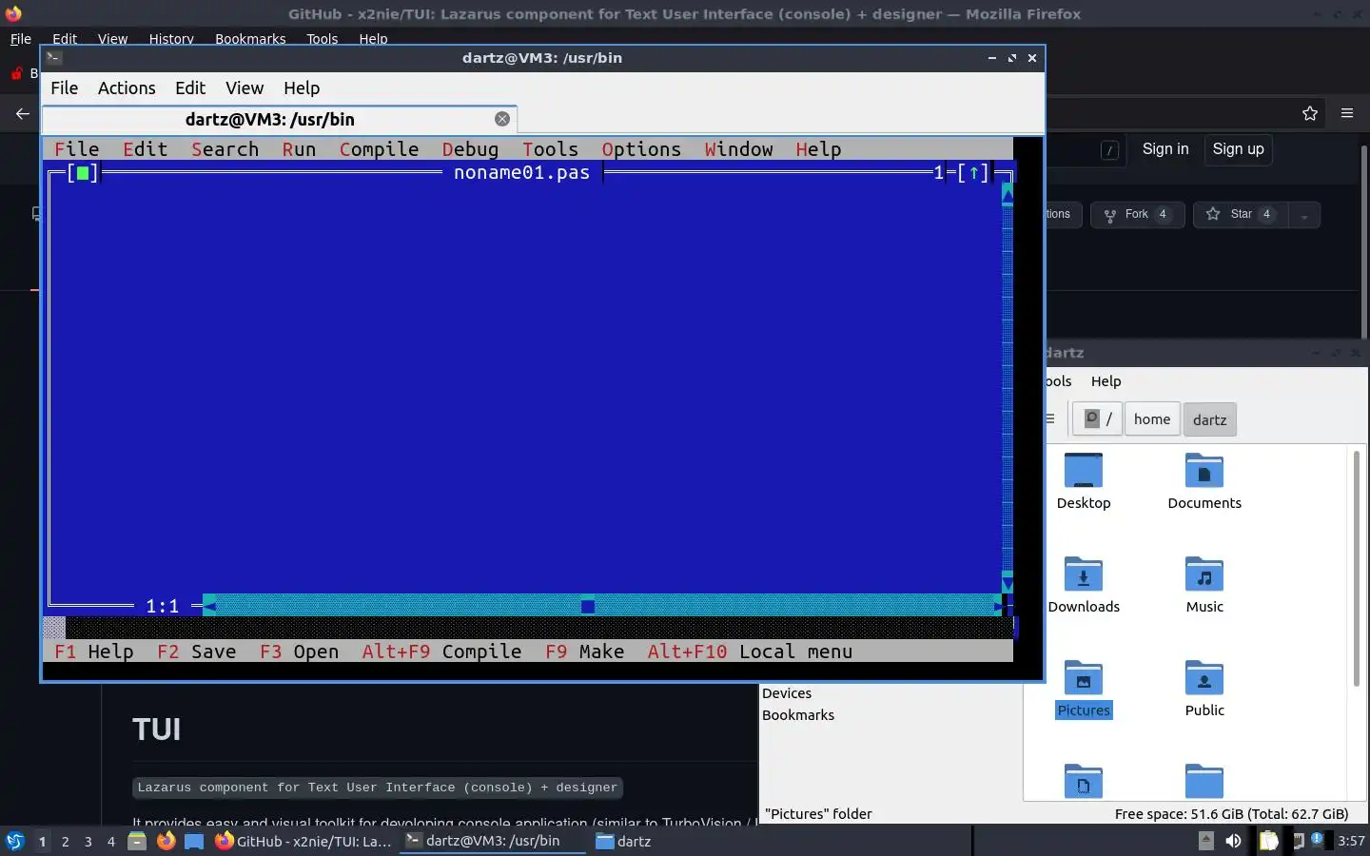Click the vertical scrollbar down arrow in editor

(x=1008, y=582)
